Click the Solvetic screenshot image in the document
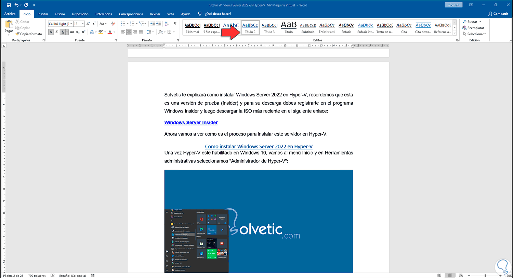Viewport: 513px width, 278px height. (259, 221)
